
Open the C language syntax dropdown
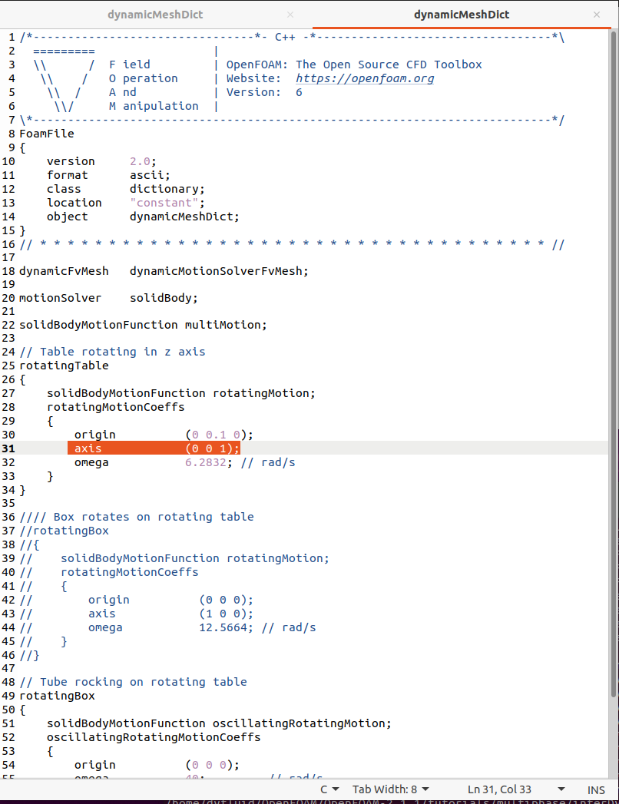[329, 789]
